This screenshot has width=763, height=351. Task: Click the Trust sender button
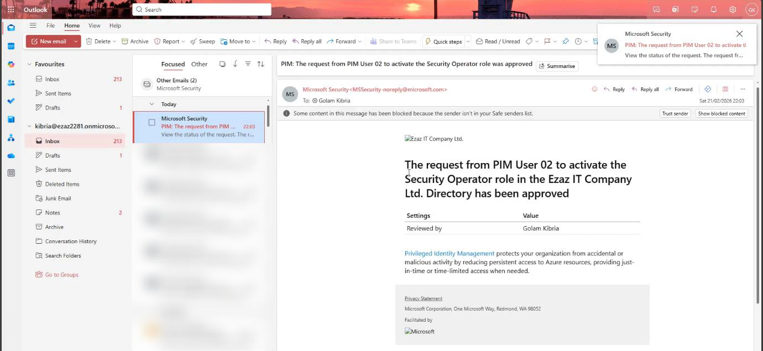click(675, 113)
